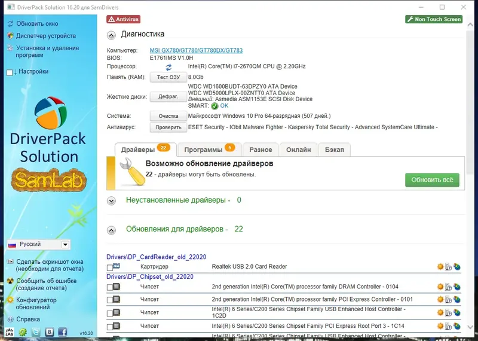This screenshot has width=478, height=341.
Task: Open Конфигуратор обновлений via its gear icon
Action: click(x=10, y=300)
